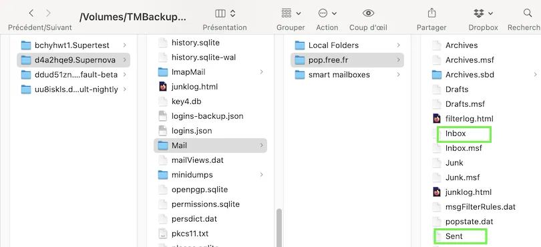Click the search magnifier icon
This screenshot has width=541, height=247.
pyautogui.click(x=528, y=13)
